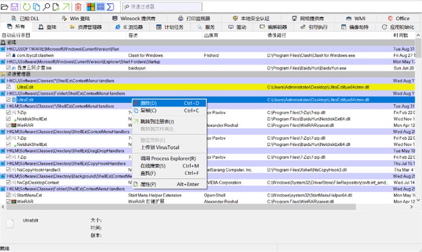Click the green refresh circle icon
Viewport: 422px width, 252px height.
pos(27,7)
